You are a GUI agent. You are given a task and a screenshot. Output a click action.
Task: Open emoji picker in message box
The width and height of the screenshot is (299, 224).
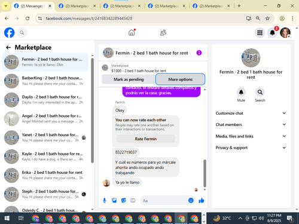[x=191, y=200]
